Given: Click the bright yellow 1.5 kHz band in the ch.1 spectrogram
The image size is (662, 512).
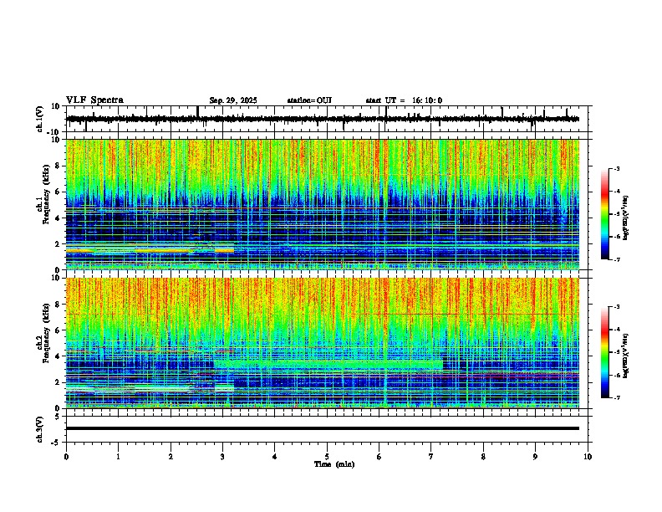Looking at the screenshot, I should click(x=150, y=251).
